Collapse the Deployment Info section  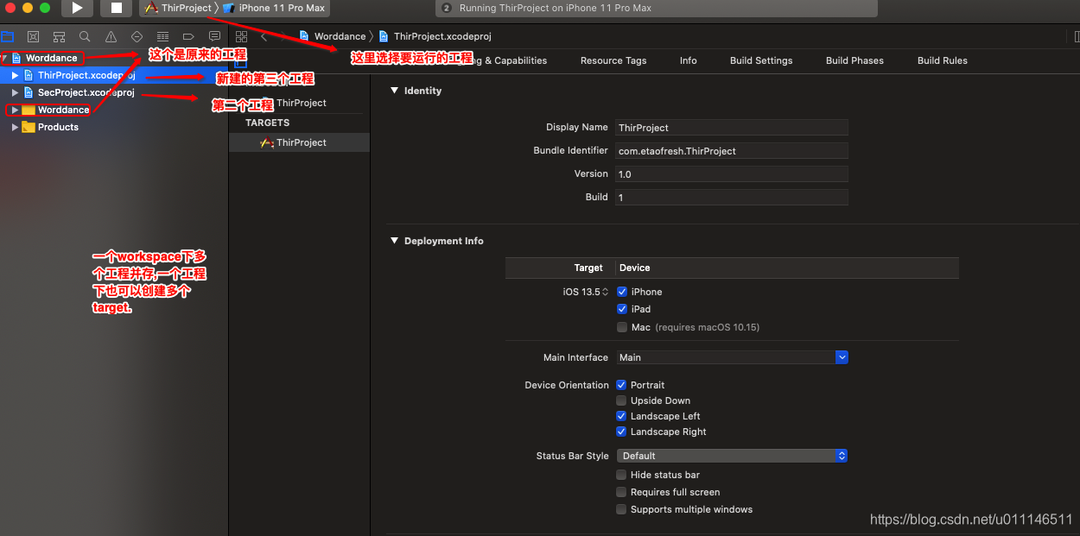[395, 241]
